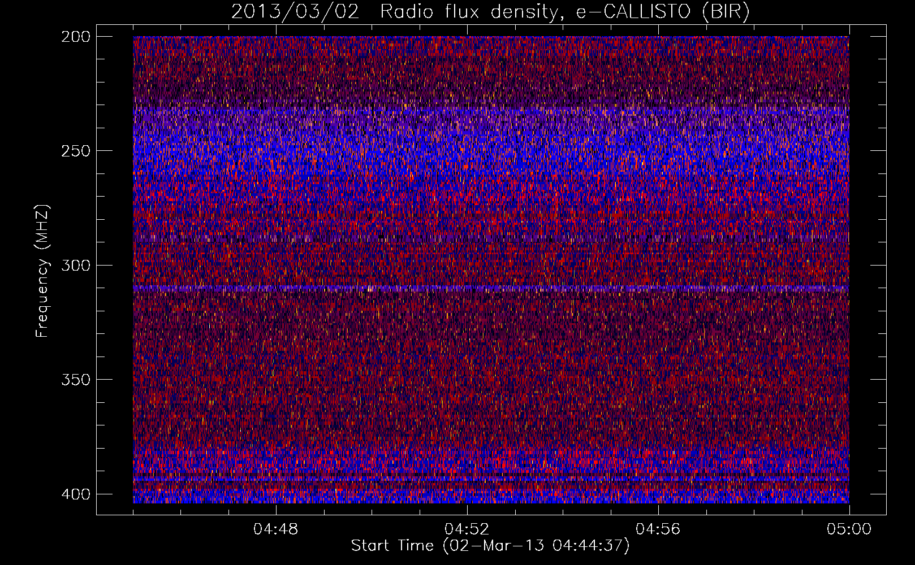Click the 05:00 time tick label
The width and height of the screenshot is (915, 565).
tap(849, 529)
